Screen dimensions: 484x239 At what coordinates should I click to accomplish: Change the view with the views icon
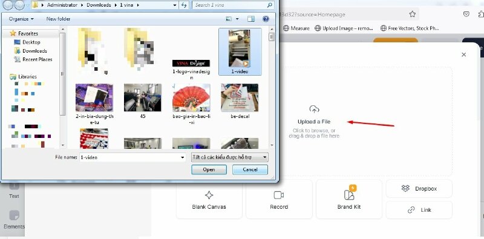229,19
